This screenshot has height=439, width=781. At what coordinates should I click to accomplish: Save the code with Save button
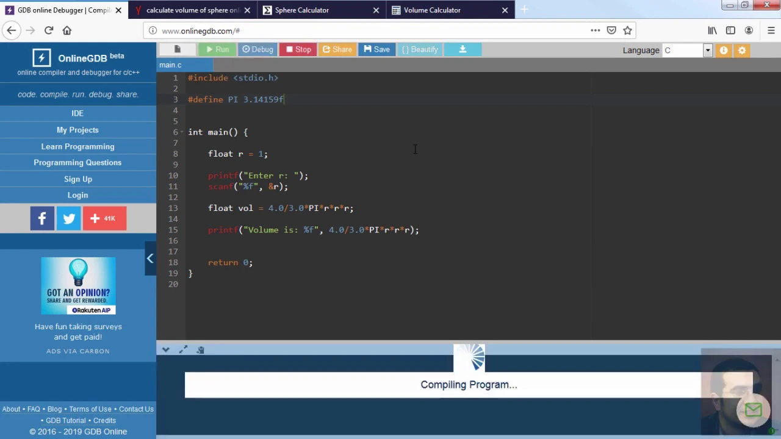coord(377,49)
